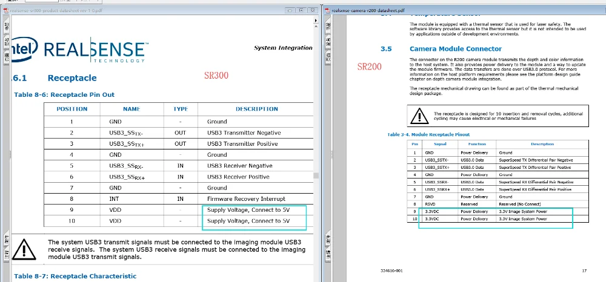Click Intel RealSense logo in SR300 document
The image size is (606, 282).
79,50
